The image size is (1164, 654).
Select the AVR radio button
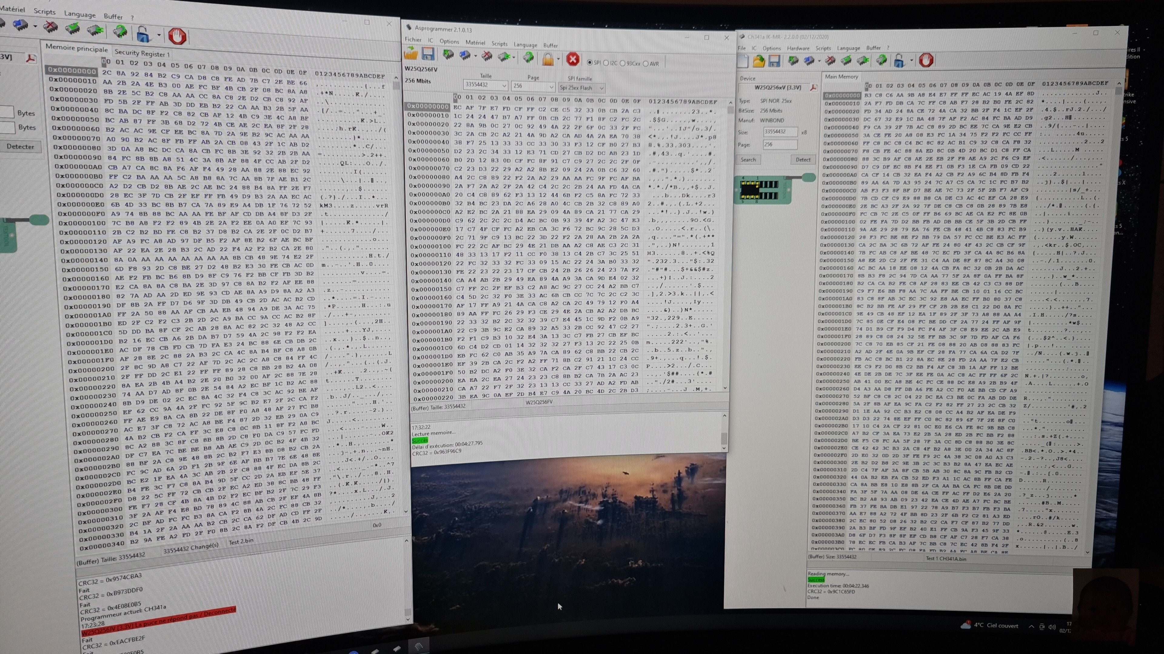pos(645,64)
